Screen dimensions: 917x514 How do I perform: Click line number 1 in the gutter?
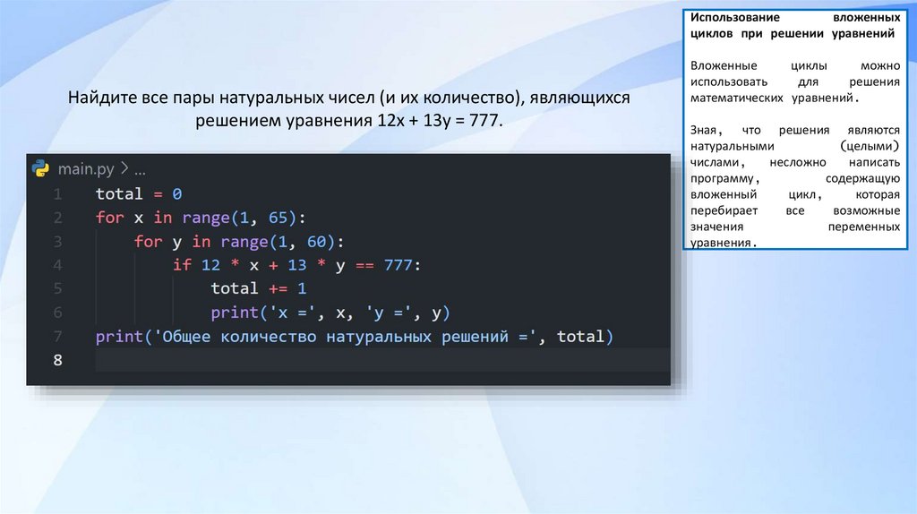[x=57, y=194]
